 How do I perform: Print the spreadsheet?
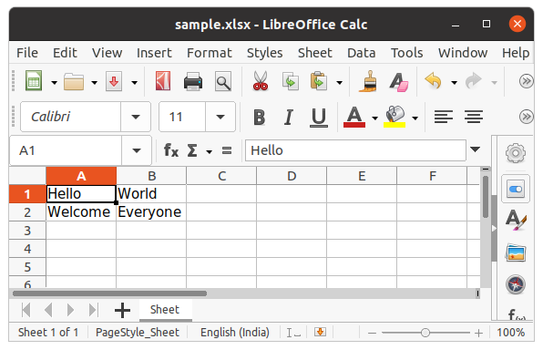pos(193,82)
